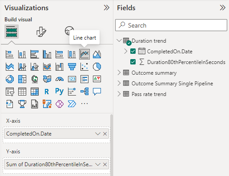Select the Donut chart visual
Viewport: 229px width, 176px height.
coord(10,79)
